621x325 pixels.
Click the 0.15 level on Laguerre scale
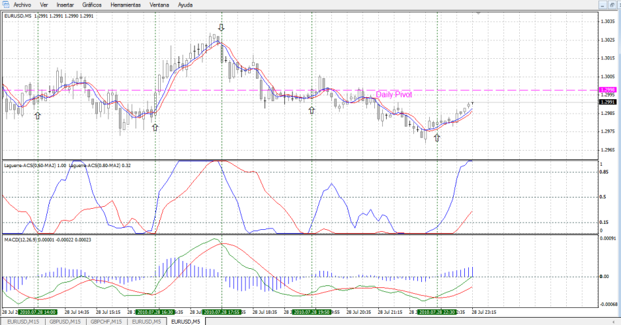(604, 222)
